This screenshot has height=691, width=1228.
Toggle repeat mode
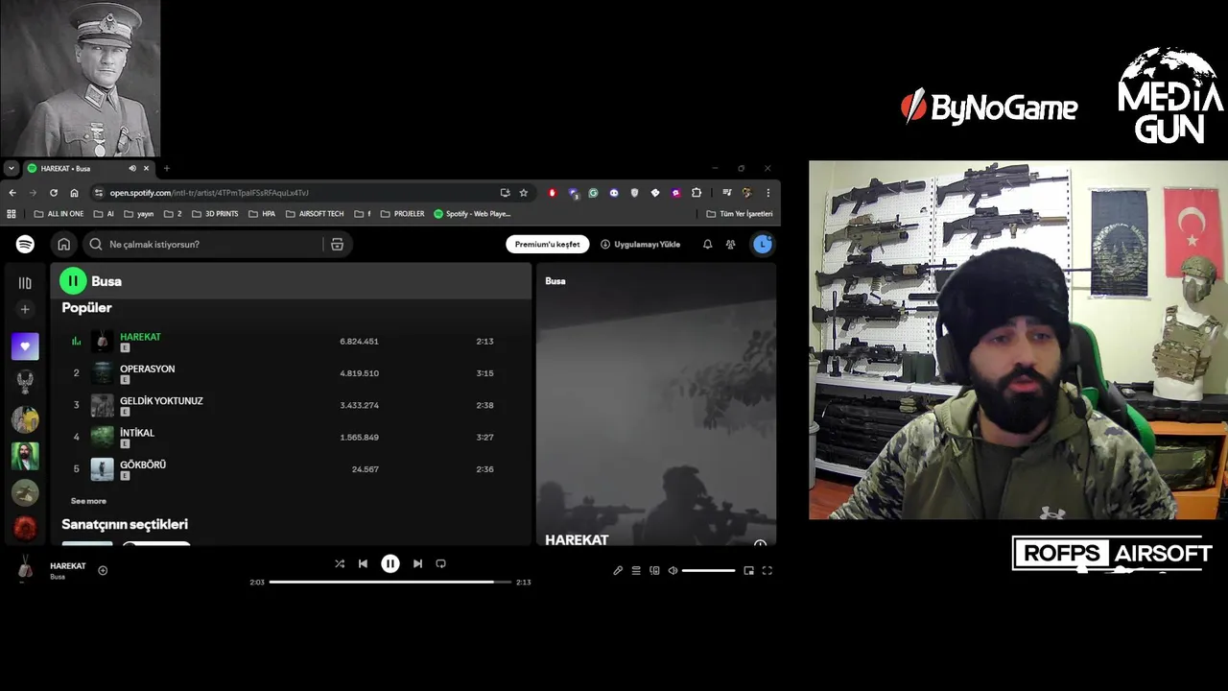click(x=441, y=563)
